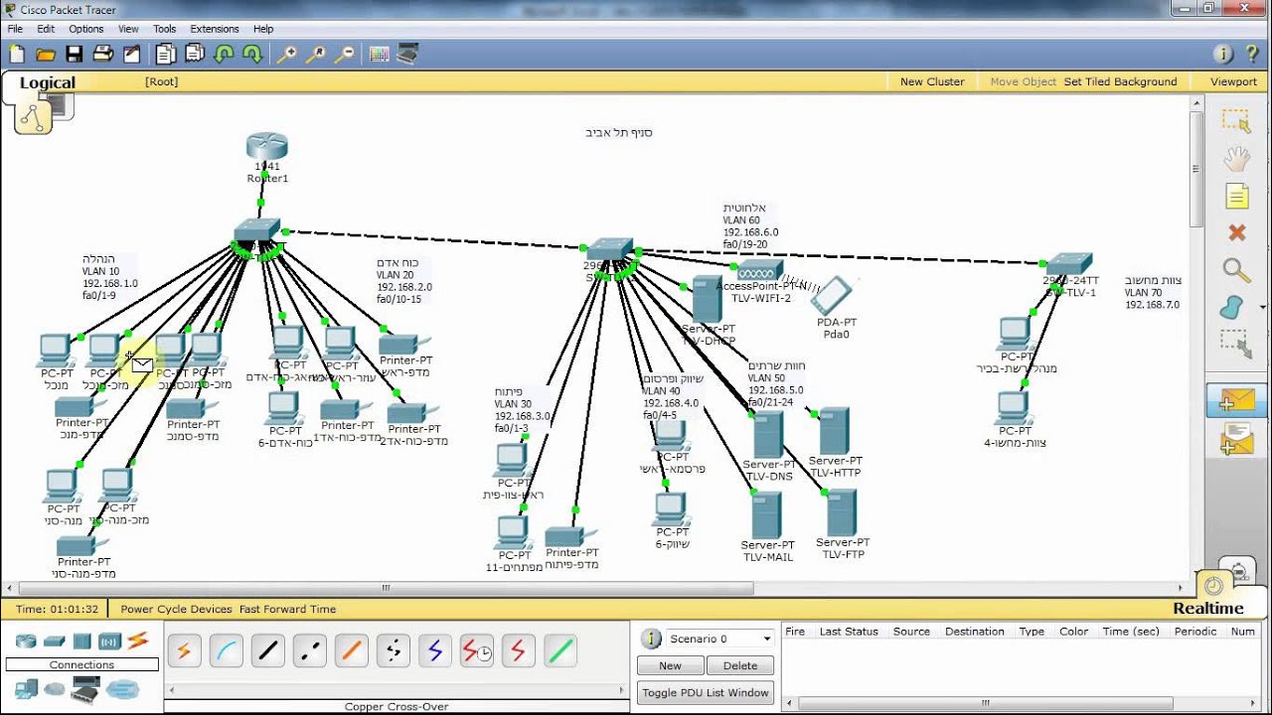Pick the Move Layout hand tool
The image size is (1272, 715).
pos(1236,159)
